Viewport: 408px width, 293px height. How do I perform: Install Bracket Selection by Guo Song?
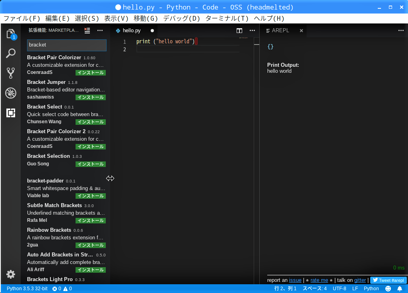[91, 164]
